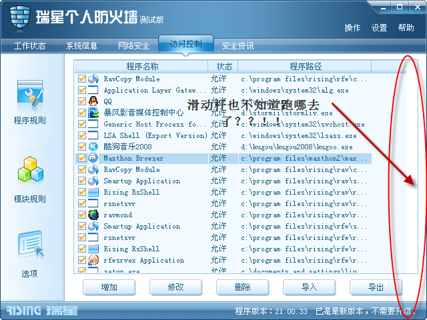Click the 修改 button
427x320 pixels.
(x=176, y=287)
